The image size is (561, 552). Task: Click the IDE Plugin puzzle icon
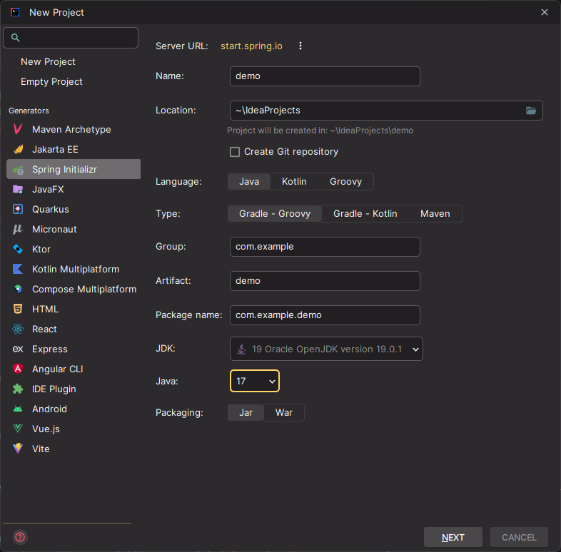point(18,389)
